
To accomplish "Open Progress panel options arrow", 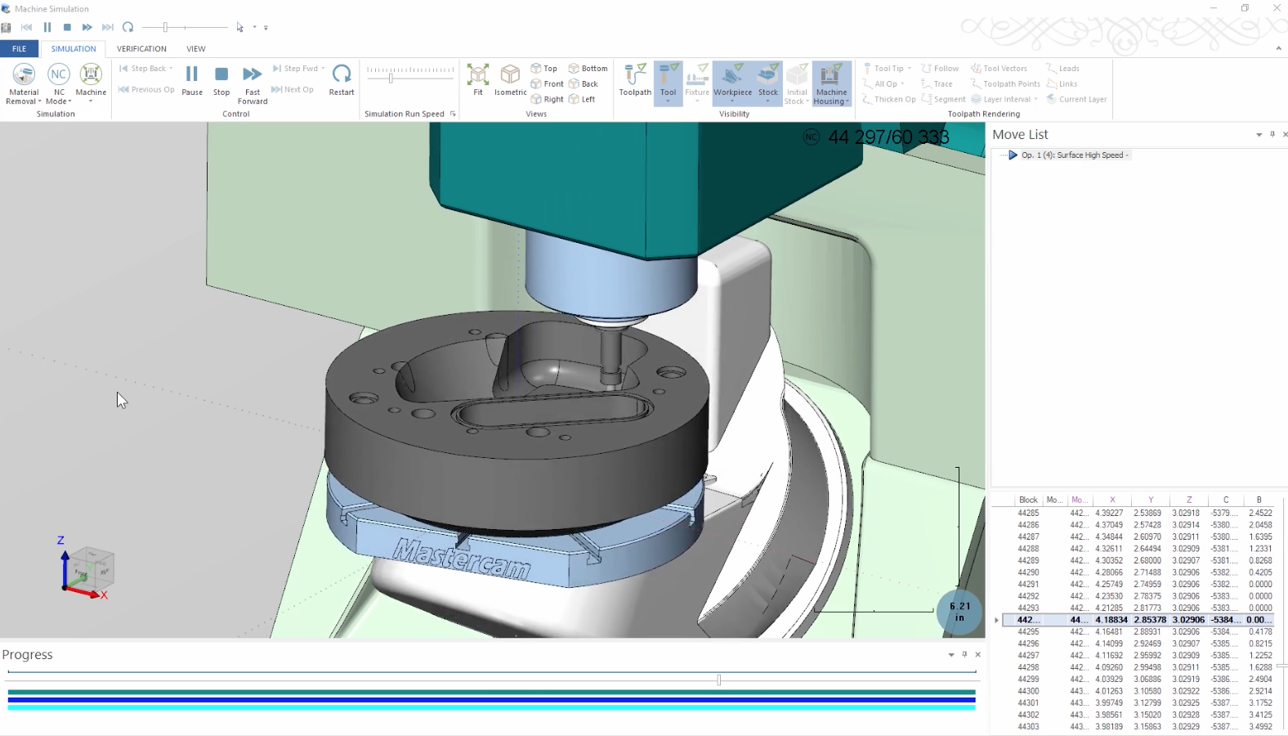I will tap(950, 655).
